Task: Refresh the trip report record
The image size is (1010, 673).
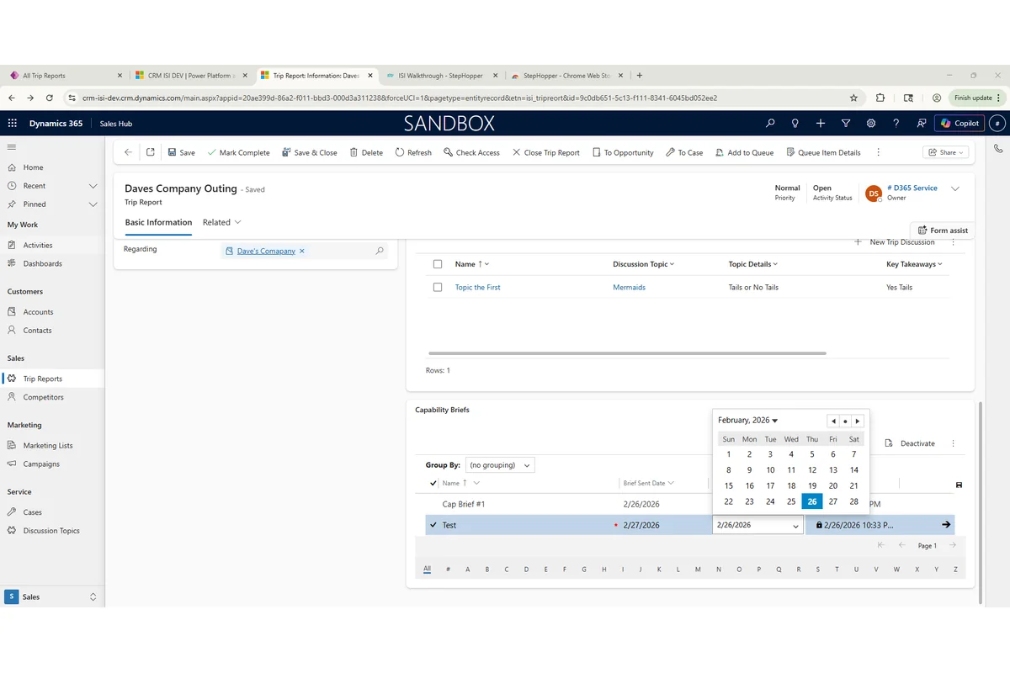Action: pyautogui.click(x=412, y=152)
